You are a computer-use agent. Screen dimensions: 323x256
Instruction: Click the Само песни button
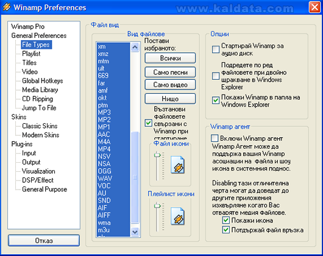[x=170, y=72]
